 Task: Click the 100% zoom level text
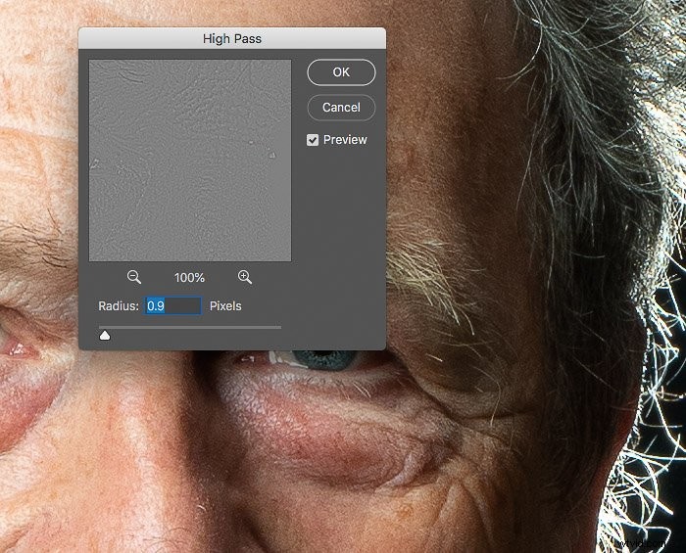coord(189,277)
